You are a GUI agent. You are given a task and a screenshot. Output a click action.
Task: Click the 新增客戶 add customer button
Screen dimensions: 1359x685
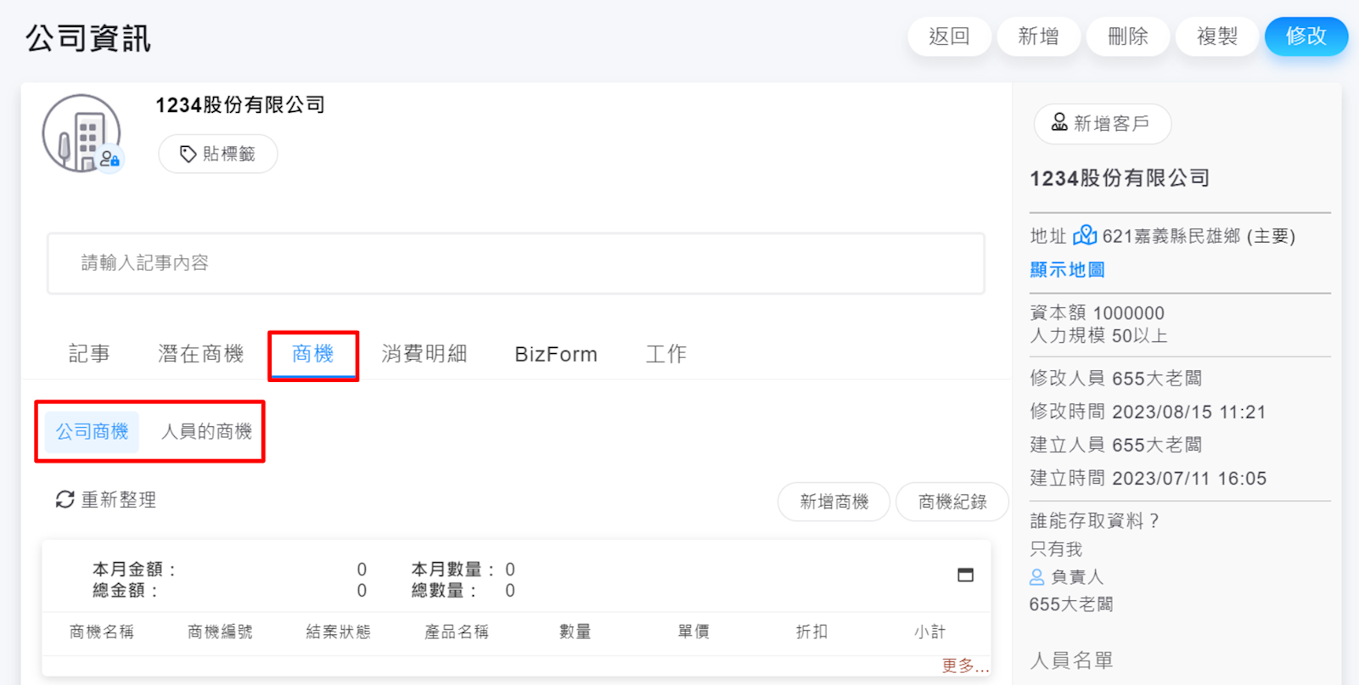click(1102, 124)
